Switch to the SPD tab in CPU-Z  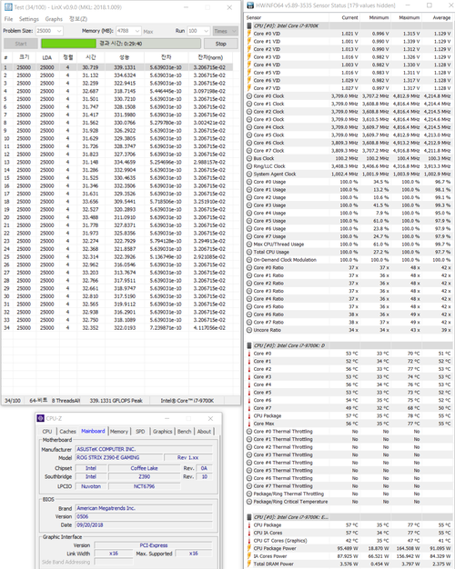click(140, 432)
